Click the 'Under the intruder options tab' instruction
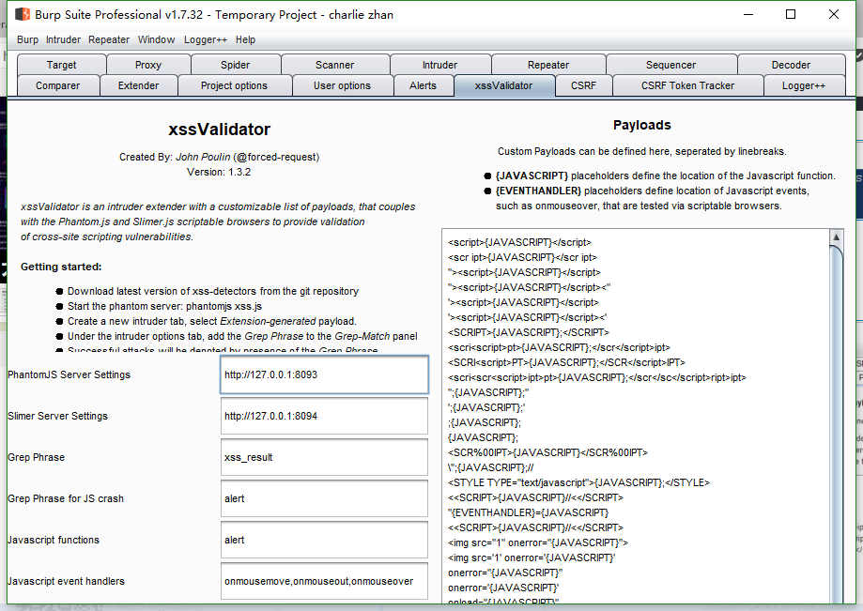863x611 pixels. tap(242, 336)
